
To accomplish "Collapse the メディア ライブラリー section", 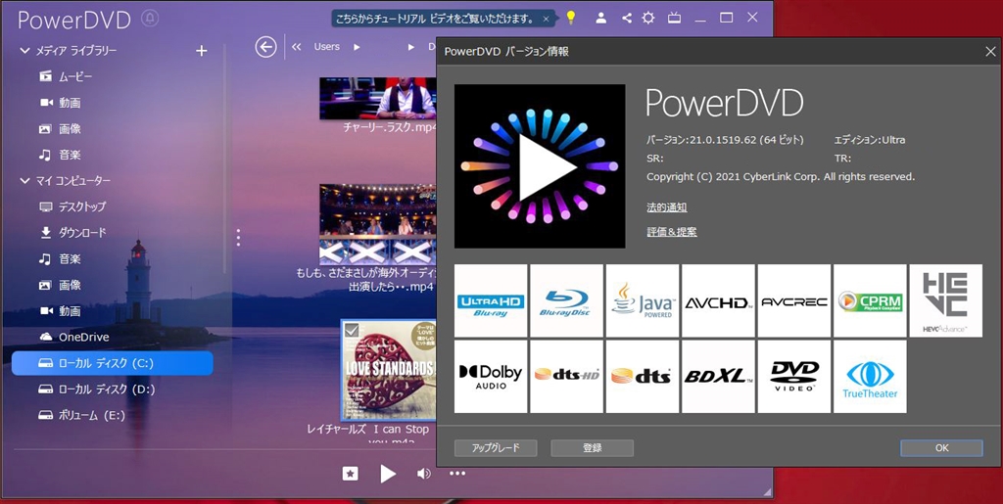I will pyautogui.click(x=24, y=50).
